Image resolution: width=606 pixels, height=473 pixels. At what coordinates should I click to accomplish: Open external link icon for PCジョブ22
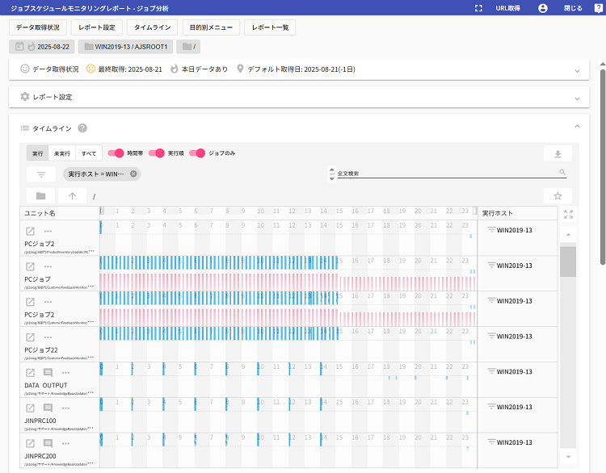[x=30, y=337]
